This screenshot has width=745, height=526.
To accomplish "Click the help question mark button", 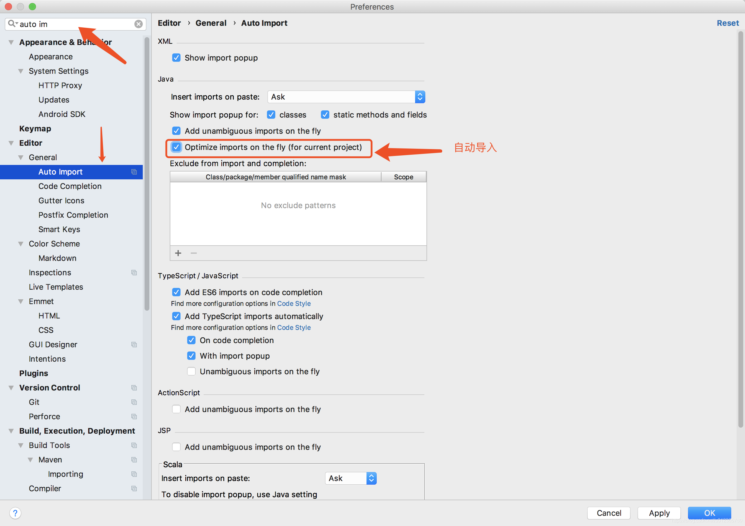I will (15, 513).
